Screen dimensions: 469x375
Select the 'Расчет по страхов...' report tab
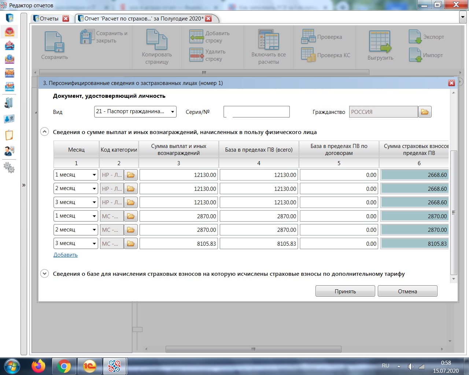(143, 19)
